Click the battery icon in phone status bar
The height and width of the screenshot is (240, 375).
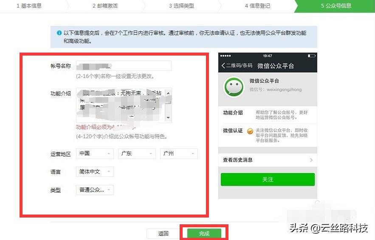click(x=311, y=56)
